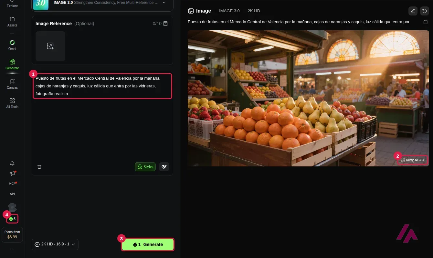Open the Assets folder in sidebar
Image resolution: width=433 pixels, height=258 pixels.
(12, 22)
